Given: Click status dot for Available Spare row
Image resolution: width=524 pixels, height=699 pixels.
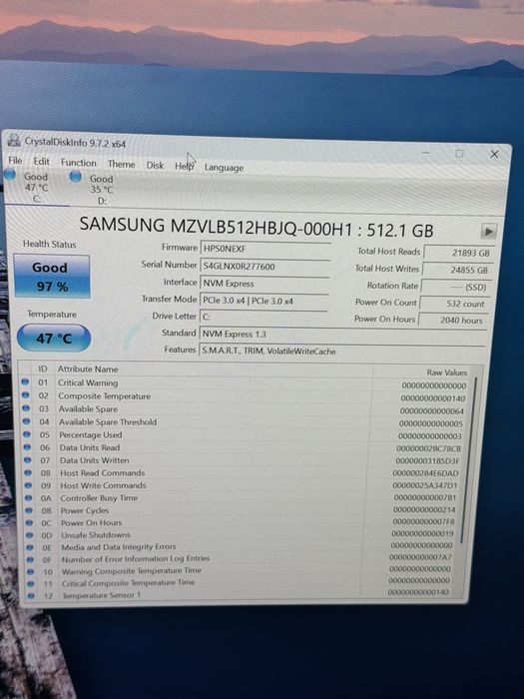Looking at the screenshot, I should point(26,407).
